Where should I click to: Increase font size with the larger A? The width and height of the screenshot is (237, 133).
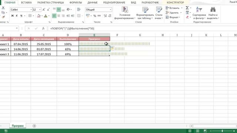[x=44, y=10]
